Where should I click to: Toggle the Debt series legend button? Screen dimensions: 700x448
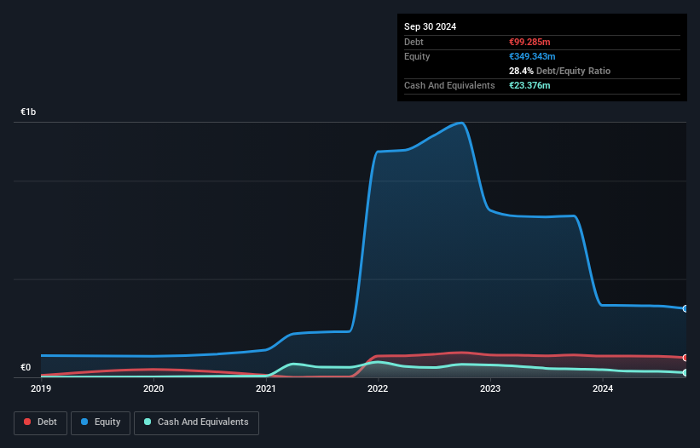click(40, 422)
